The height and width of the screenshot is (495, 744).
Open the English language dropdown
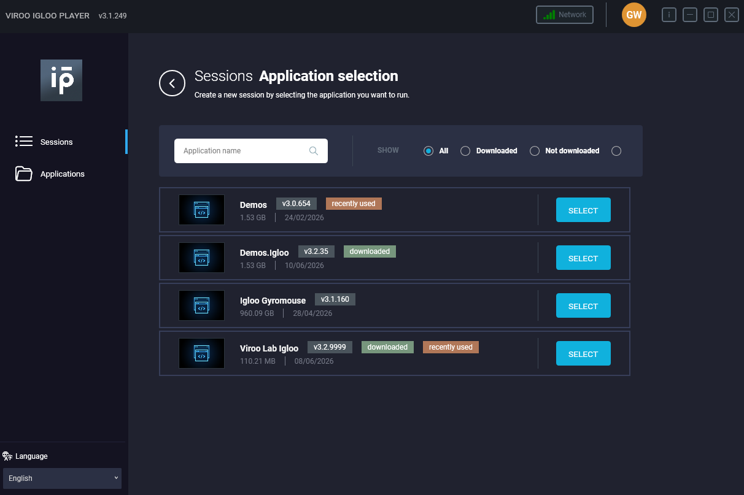[62, 478]
